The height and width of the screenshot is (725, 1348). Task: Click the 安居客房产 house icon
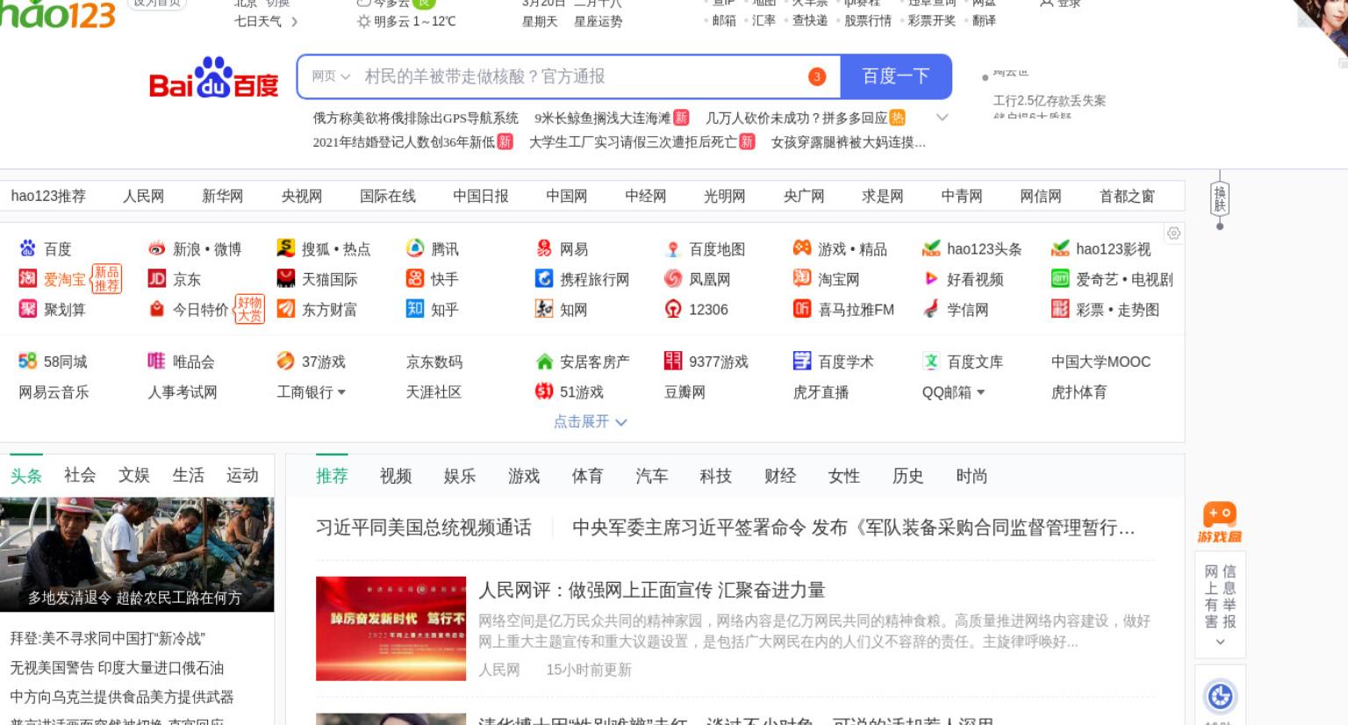544,361
